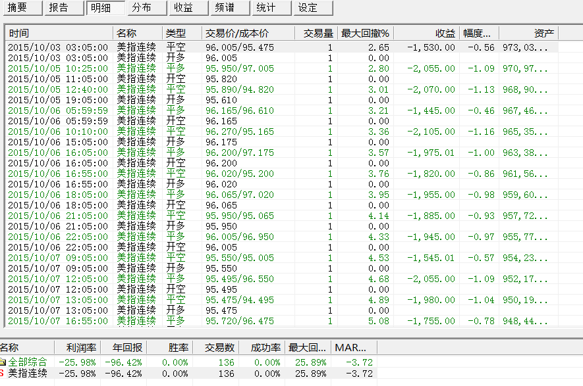Select the 全部综合 summary row
This screenshot has width=583, height=386.
pos(28,362)
